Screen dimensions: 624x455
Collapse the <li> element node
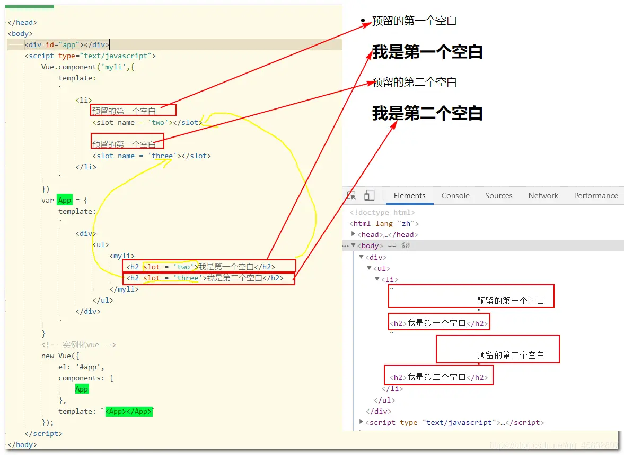click(x=377, y=279)
